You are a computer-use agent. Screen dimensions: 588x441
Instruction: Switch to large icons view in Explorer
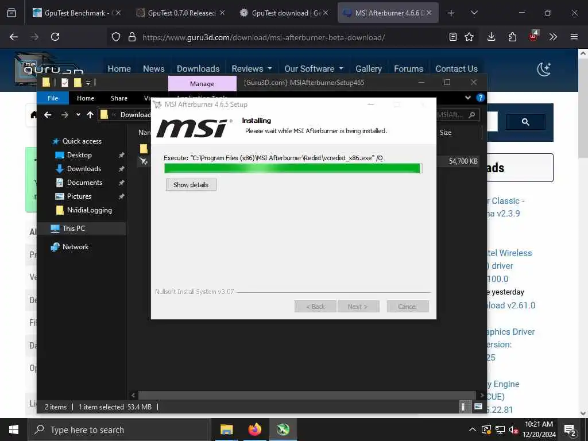tap(478, 407)
